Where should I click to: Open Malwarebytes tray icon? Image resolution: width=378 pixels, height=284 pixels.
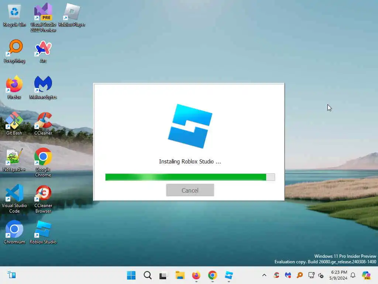tap(288, 275)
